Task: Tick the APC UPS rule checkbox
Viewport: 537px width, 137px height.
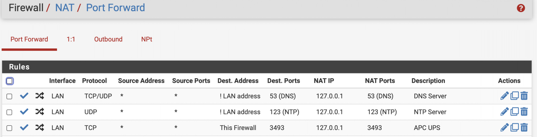Action: click(9, 128)
